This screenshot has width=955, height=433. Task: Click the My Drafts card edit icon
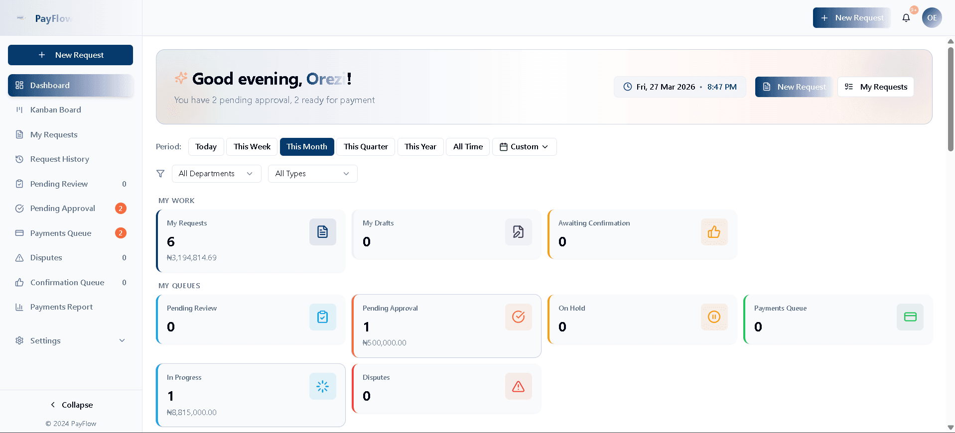519,232
